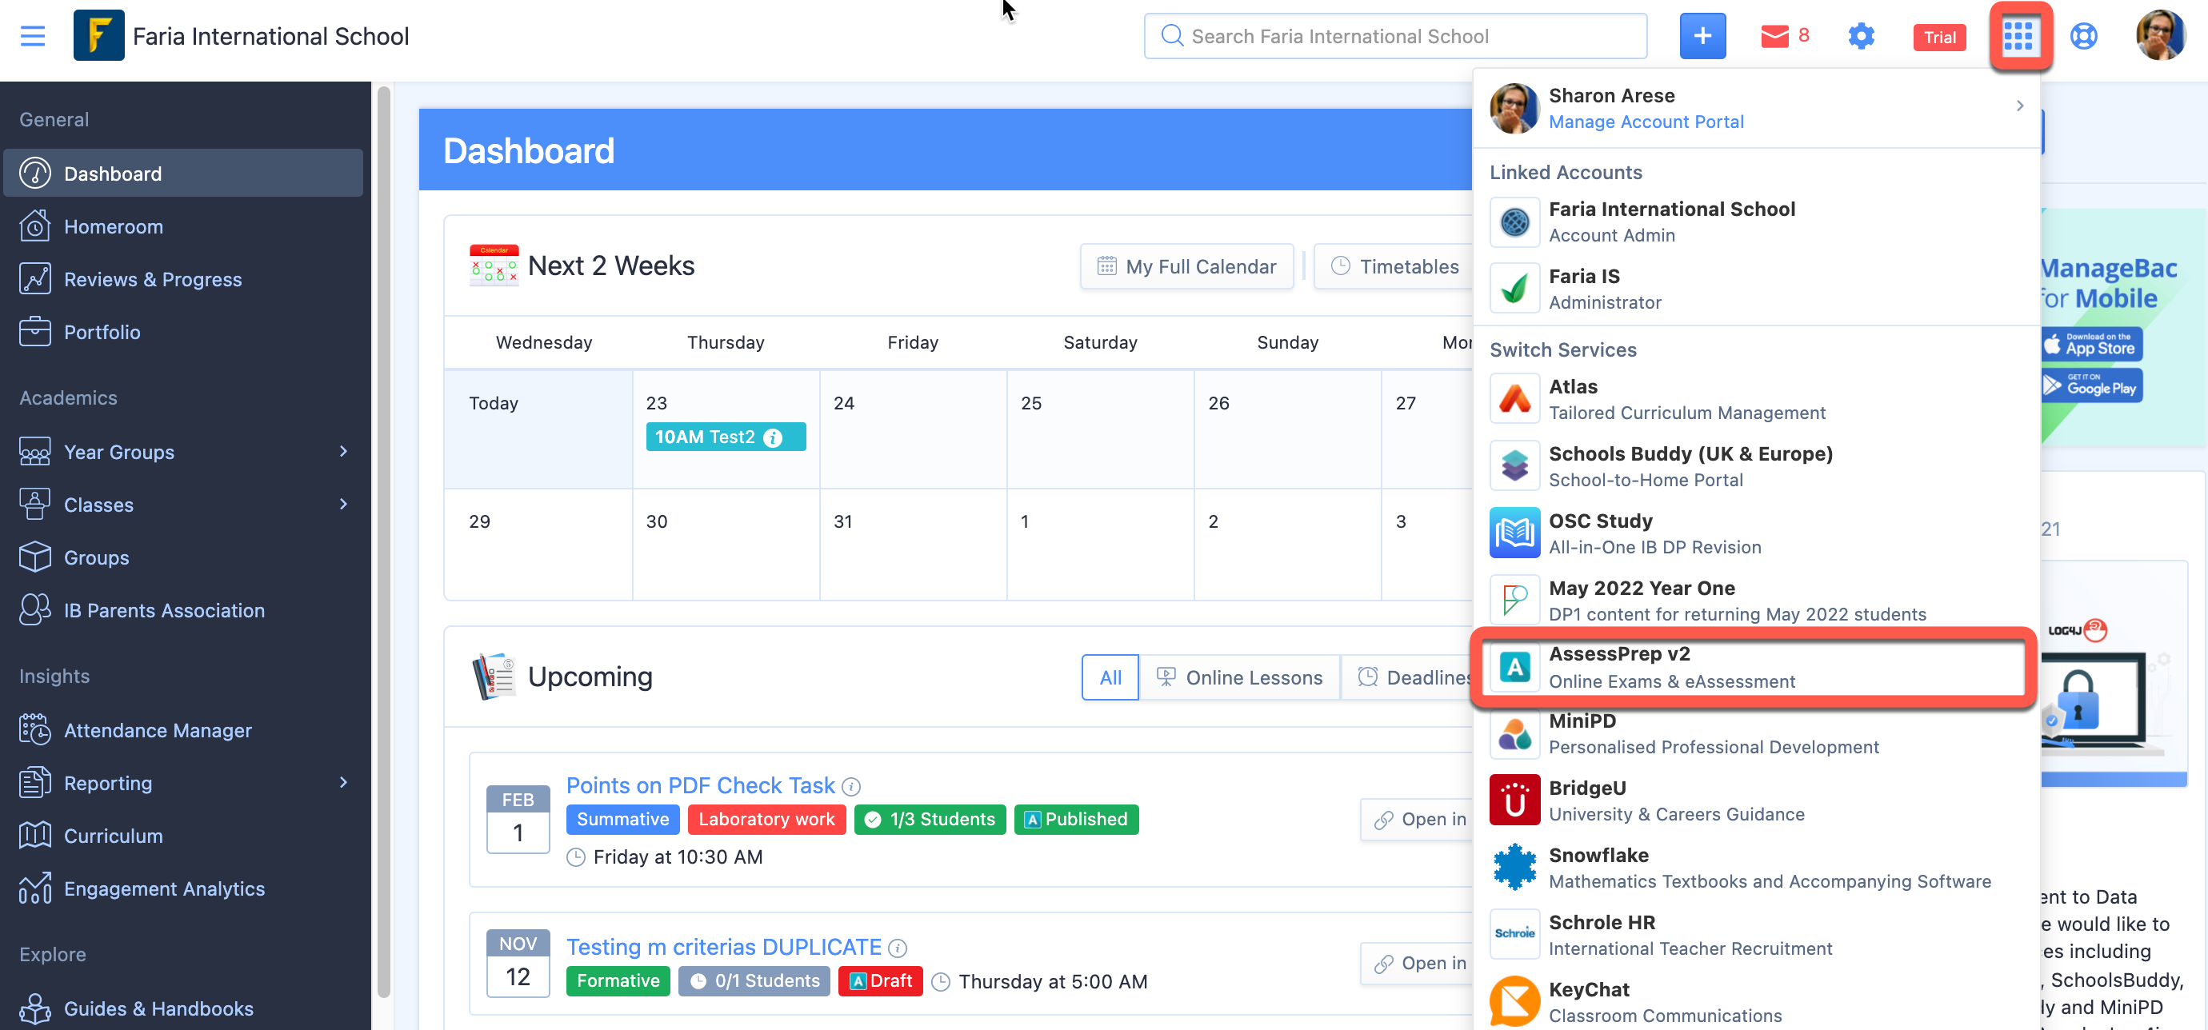This screenshot has width=2208, height=1030.
Task: Click the MiniPD service icon
Action: pyautogui.click(x=1514, y=733)
